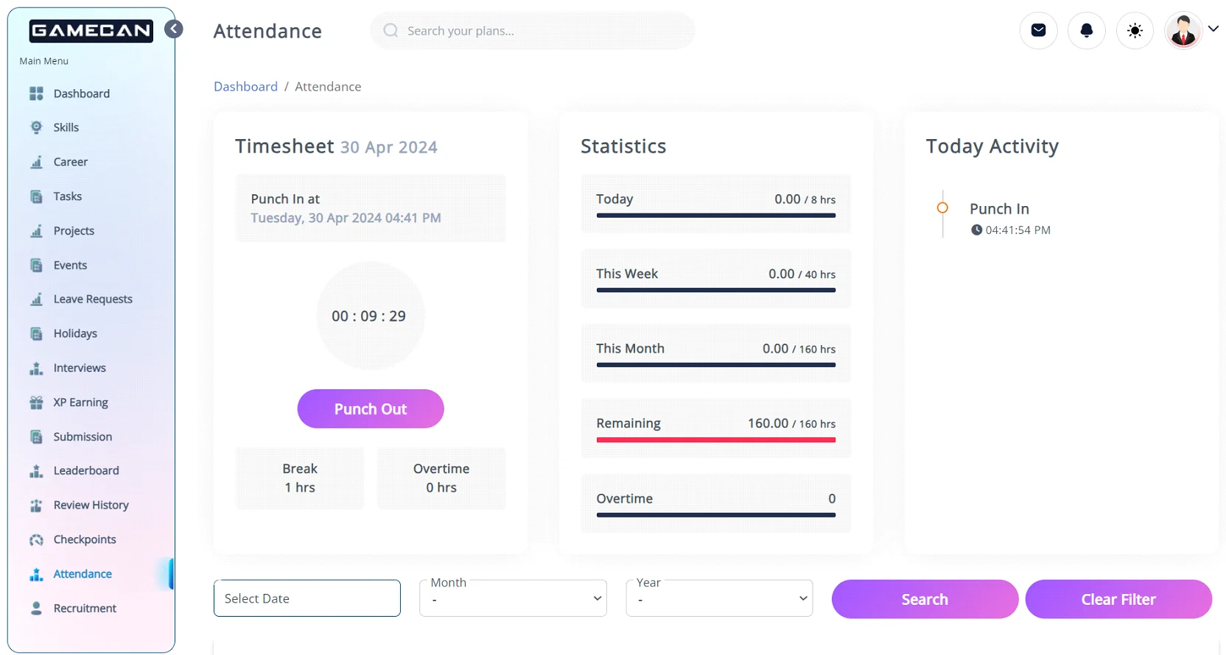The image size is (1226, 655).
Task: Click the Punch Out button
Action: 371,408
